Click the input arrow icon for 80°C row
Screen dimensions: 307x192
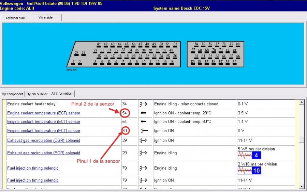click(143, 122)
